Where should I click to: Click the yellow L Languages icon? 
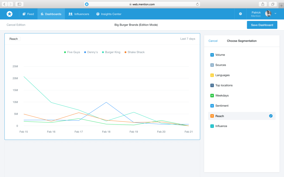212,75
